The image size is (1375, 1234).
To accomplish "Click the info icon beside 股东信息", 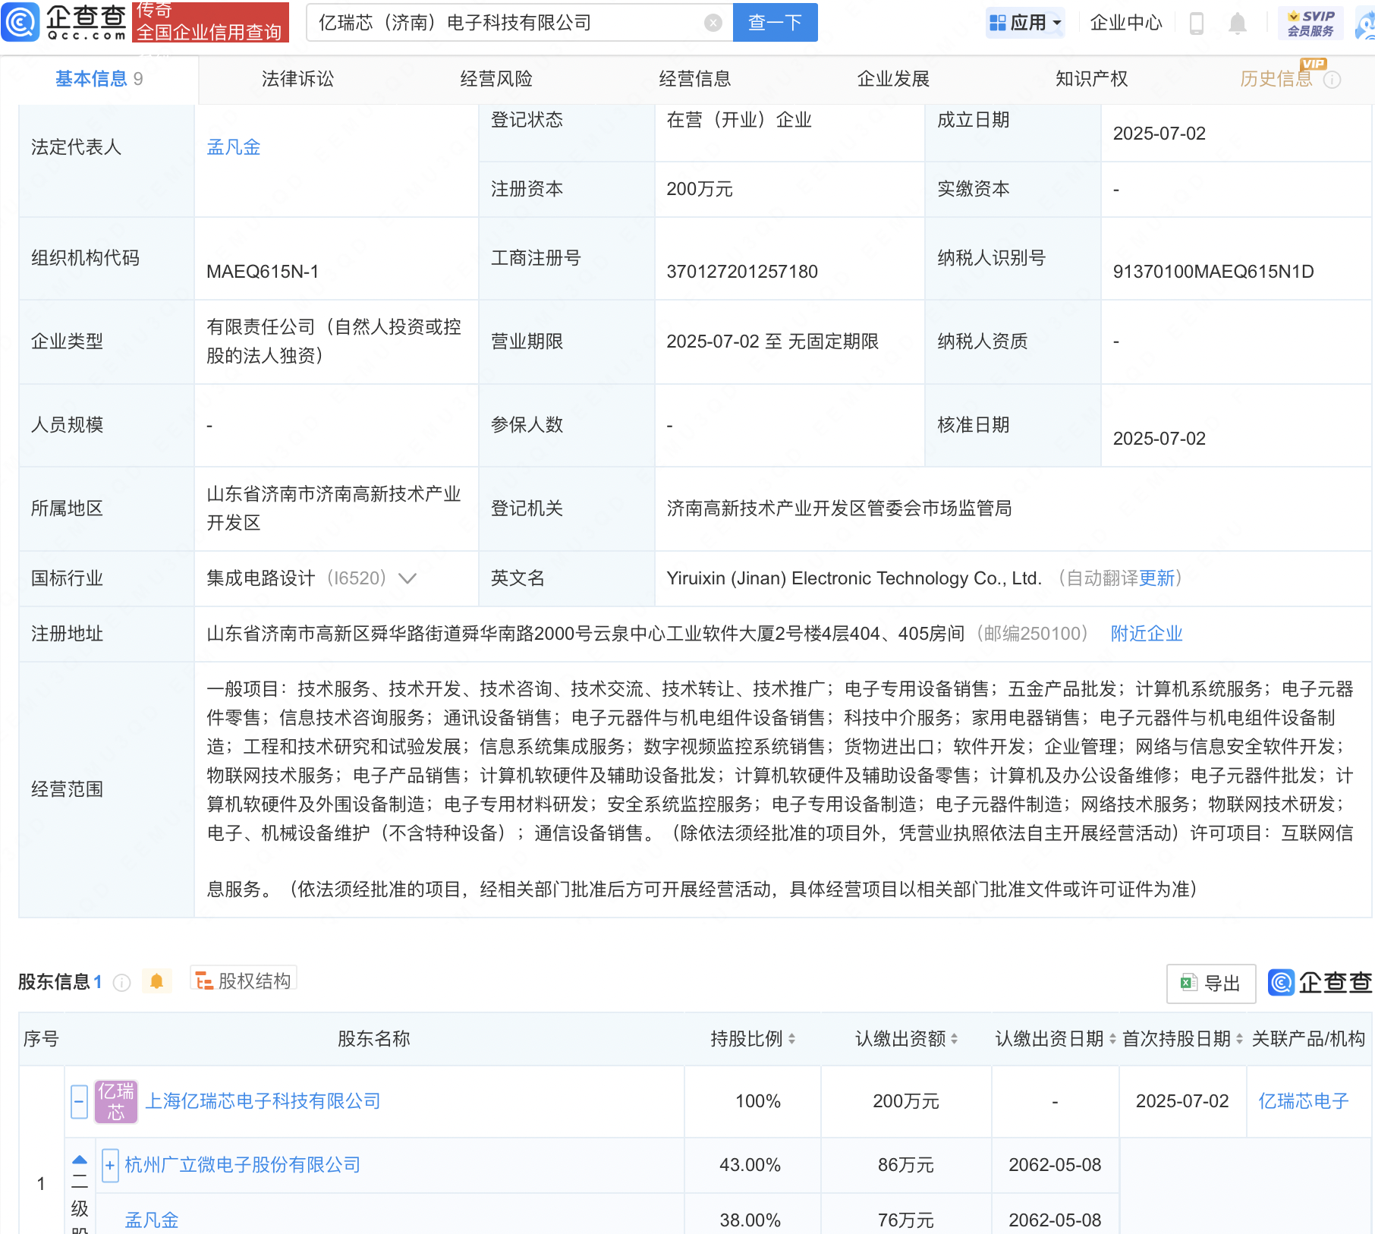I will [121, 983].
